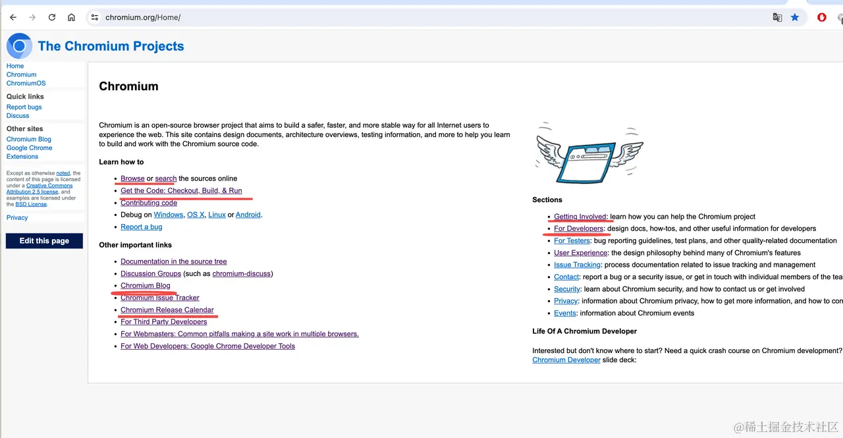This screenshot has height=438, width=843.
Task: Open the Events section link
Action: pyautogui.click(x=565, y=313)
